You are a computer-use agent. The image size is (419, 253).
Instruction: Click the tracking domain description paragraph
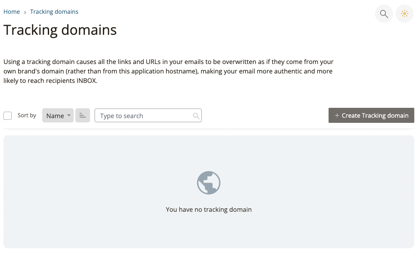click(168, 71)
